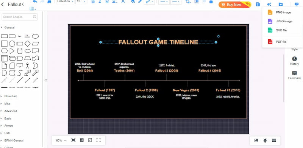Go back with the left arrow
303x148 pixels.
[3, 4]
